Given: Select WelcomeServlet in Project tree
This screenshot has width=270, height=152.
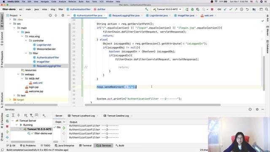Looking at the screenshot, I should [x=46, y=49].
